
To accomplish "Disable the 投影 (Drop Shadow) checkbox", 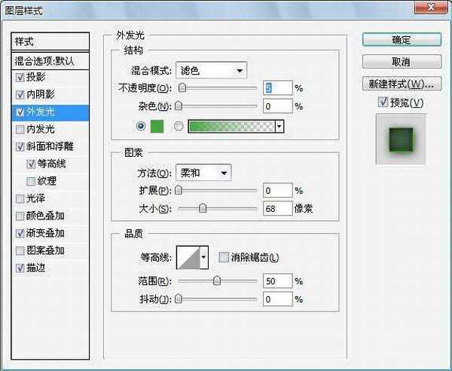I will (x=20, y=77).
